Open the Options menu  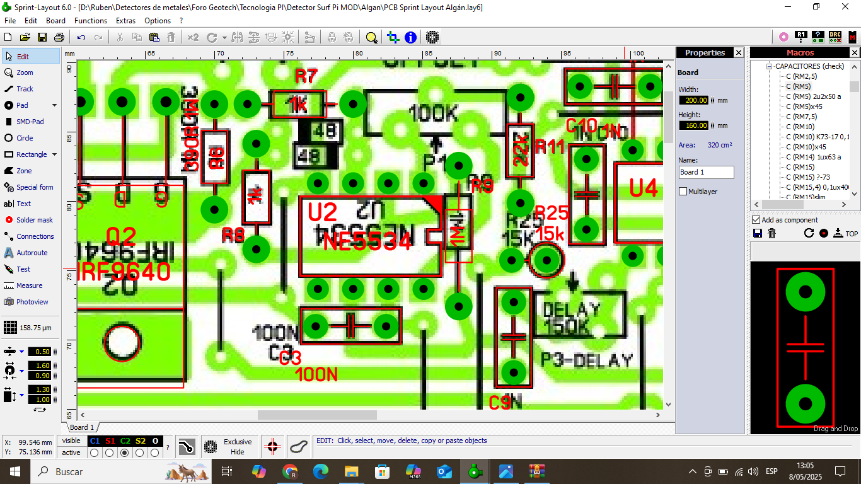coord(158,21)
